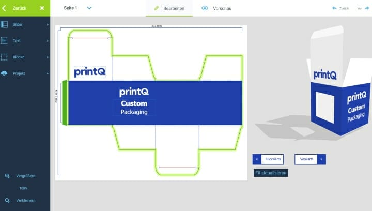Select the Custom text block on dieline
This screenshot has height=211, width=372.
tap(134, 103)
